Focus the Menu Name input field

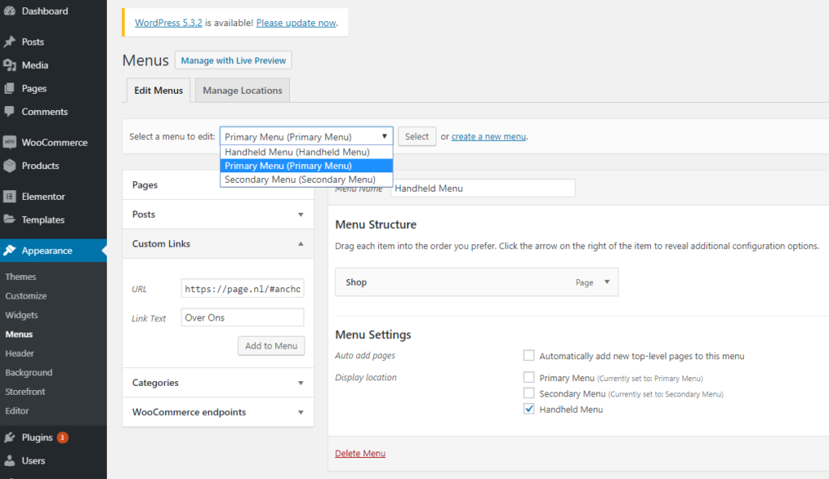click(483, 189)
